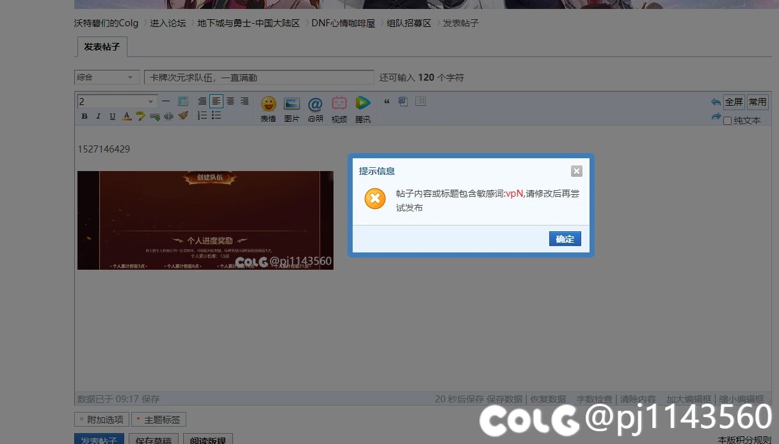Click 缩小编辑框 to shrink editor
The height and width of the screenshot is (444, 779).
pyautogui.click(x=741, y=399)
